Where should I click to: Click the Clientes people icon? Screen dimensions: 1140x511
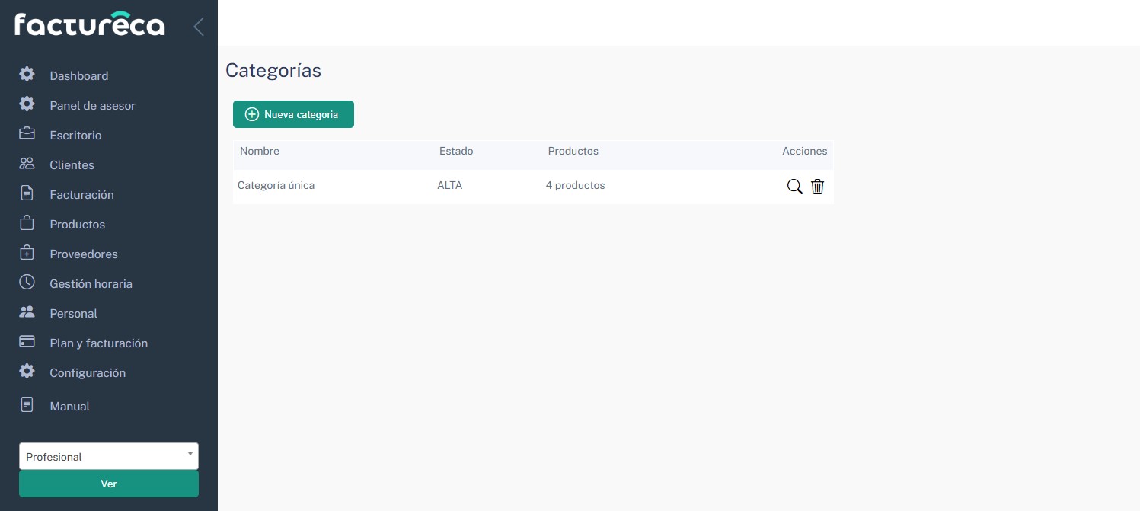coord(27,164)
